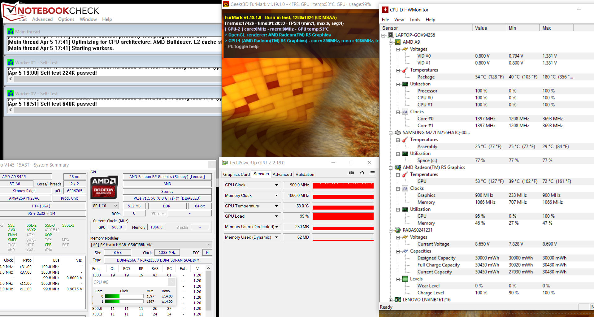Click the Worker #1 Self-Test window icon
The height and width of the screenshot is (317, 594).
(x=11, y=63)
